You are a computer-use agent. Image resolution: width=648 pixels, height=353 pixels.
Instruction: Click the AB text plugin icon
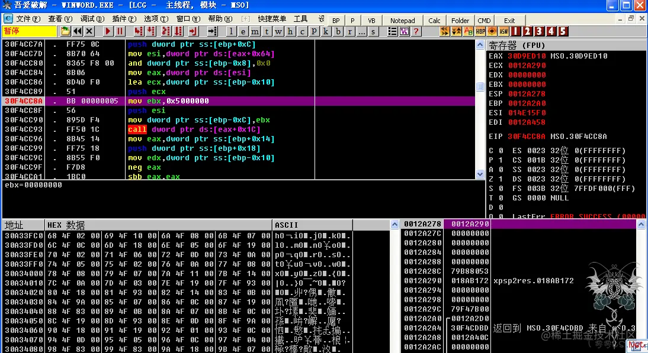coord(468,31)
